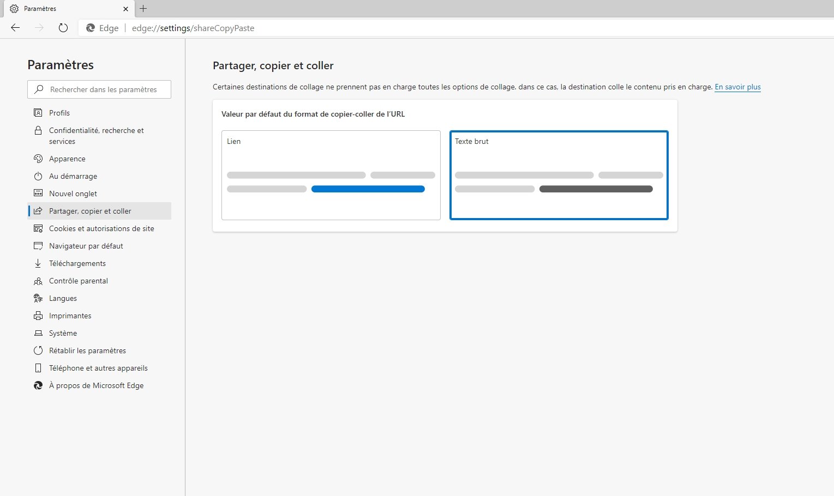Click the Edge logo icon for À propos
834x496 pixels.
coord(38,385)
